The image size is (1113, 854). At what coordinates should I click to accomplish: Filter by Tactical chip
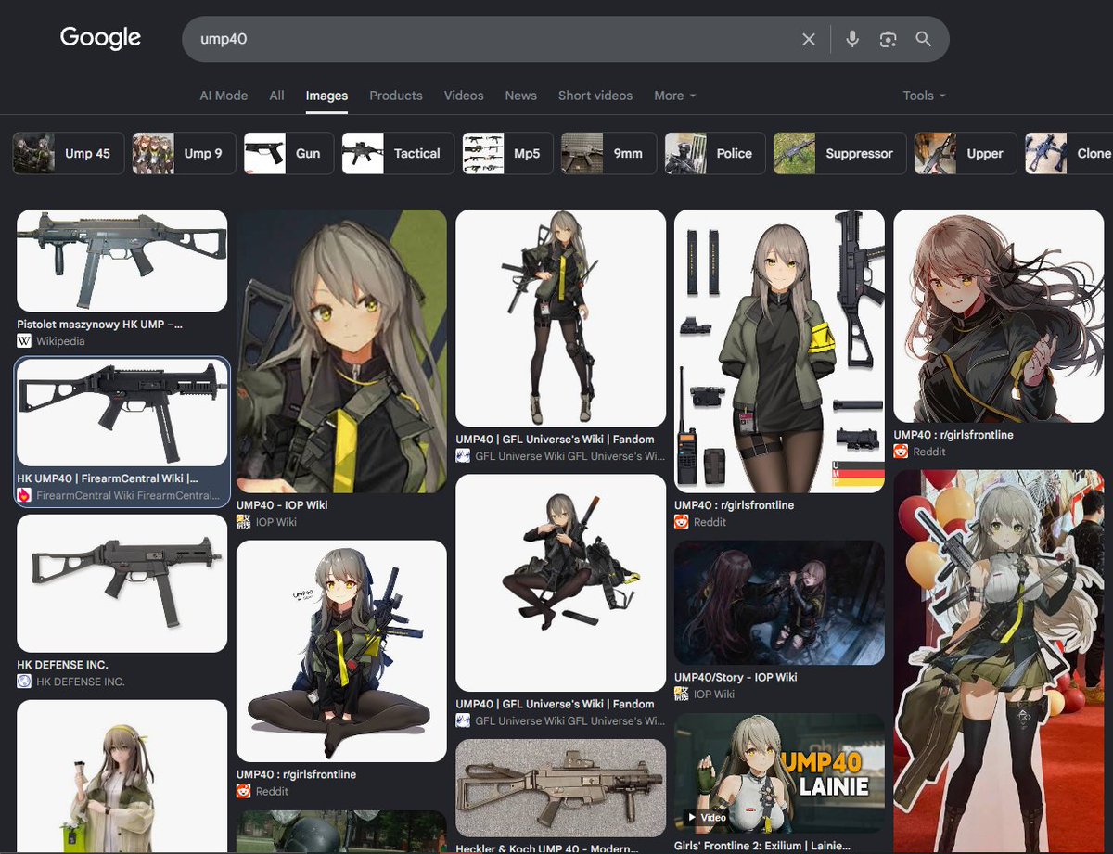click(398, 153)
